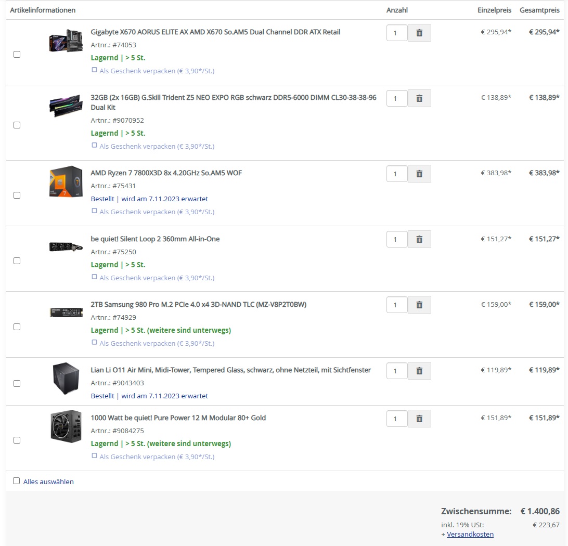Focus the Lian Li O11 quantity box
Image resolution: width=568 pixels, height=546 pixels.
(397, 371)
